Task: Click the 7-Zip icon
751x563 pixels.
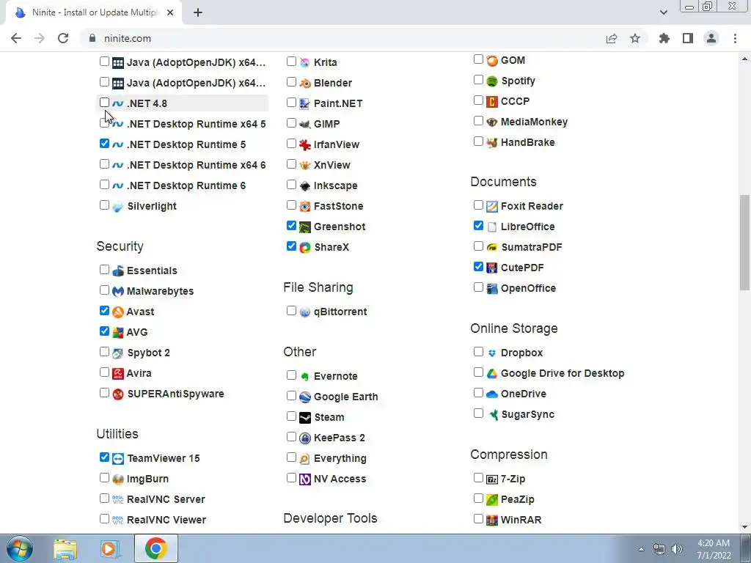Action: [492, 479]
